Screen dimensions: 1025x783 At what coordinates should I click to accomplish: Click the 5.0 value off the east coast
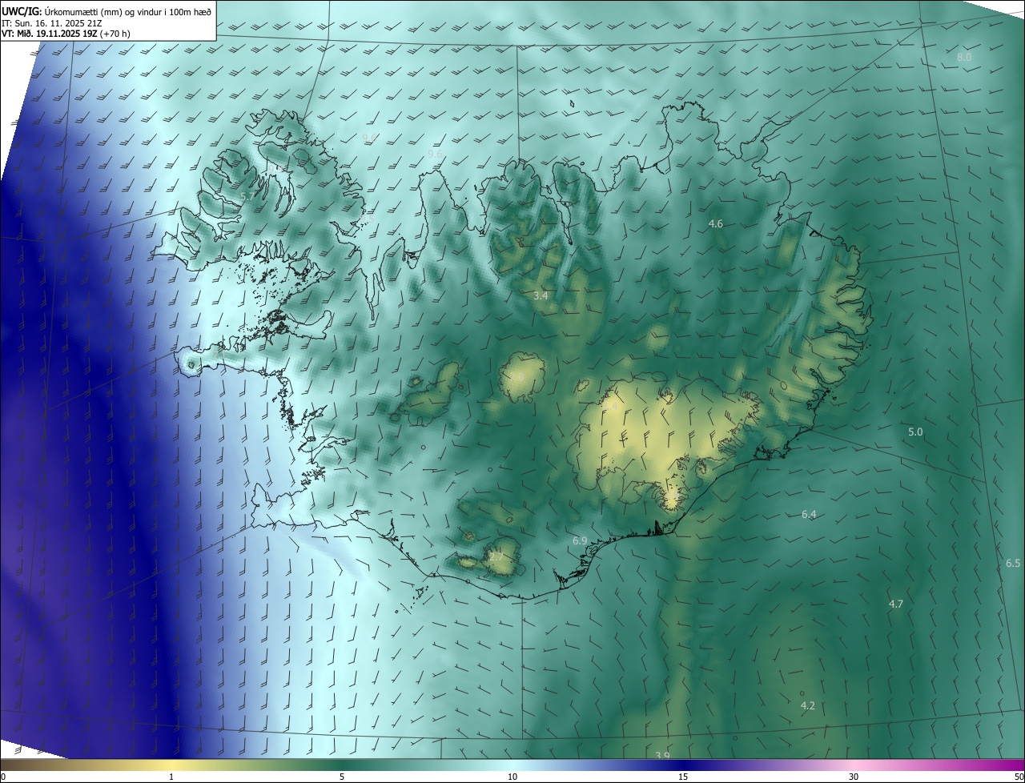[x=915, y=432]
